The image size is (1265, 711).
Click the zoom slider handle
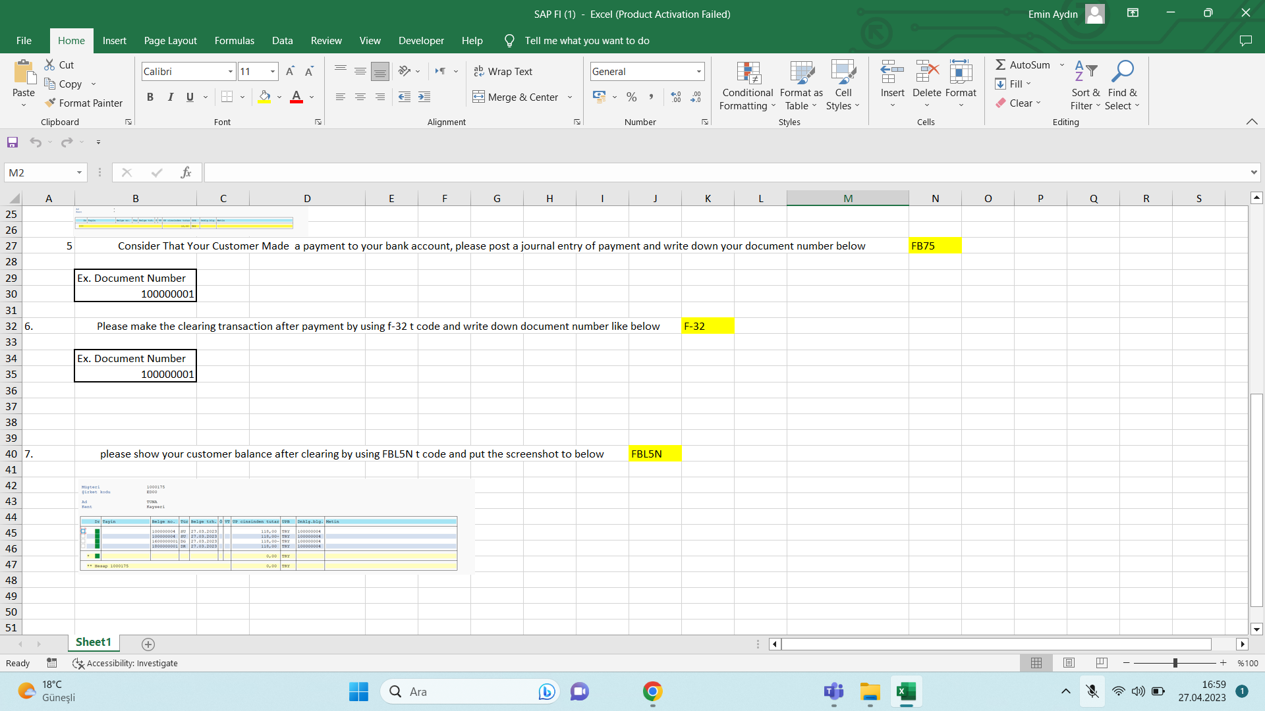click(x=1175, y=663)
